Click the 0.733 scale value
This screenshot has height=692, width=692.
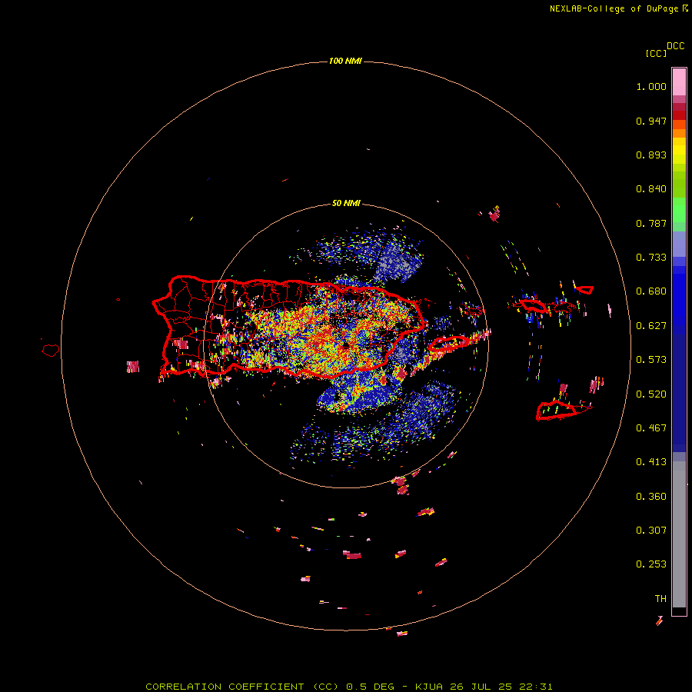click(651, 258)
